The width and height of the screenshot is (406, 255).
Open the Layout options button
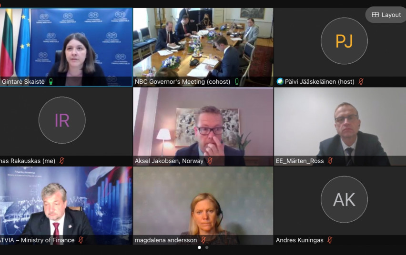(386, 15)
